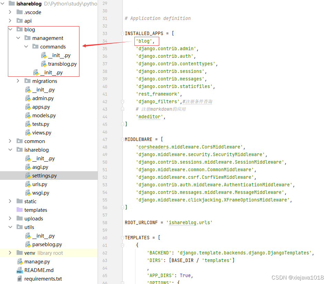Select the transblog.py Python file icon

44,64
